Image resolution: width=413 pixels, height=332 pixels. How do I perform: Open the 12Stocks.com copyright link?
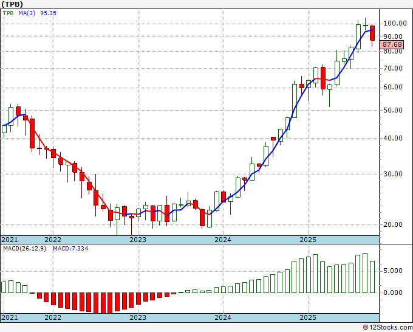click(x=387, y=328)
